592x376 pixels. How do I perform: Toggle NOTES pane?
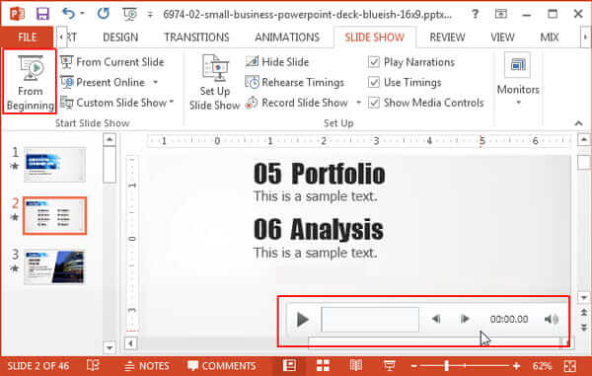(x=147, y=366)
